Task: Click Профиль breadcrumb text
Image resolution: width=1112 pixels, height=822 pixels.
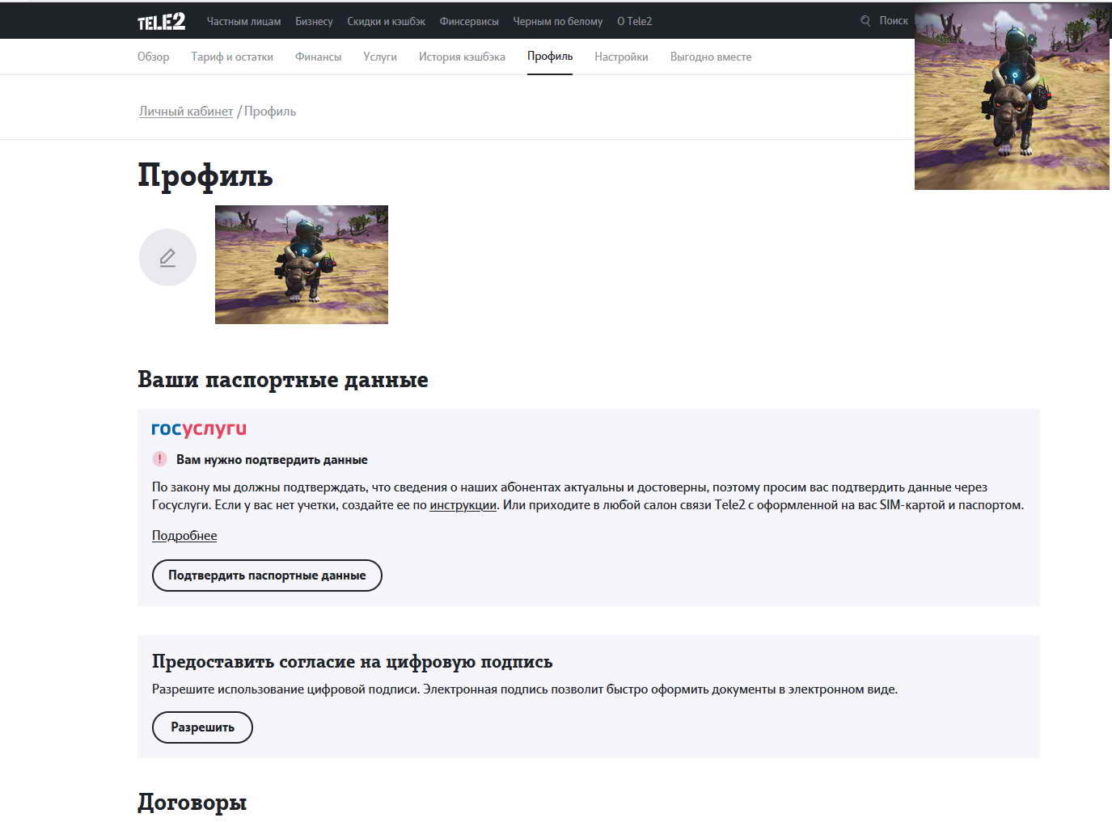Action: pos(270,112)
